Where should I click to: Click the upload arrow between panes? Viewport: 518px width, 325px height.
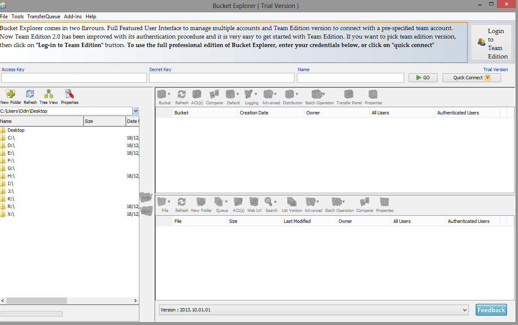coord(146,197)
